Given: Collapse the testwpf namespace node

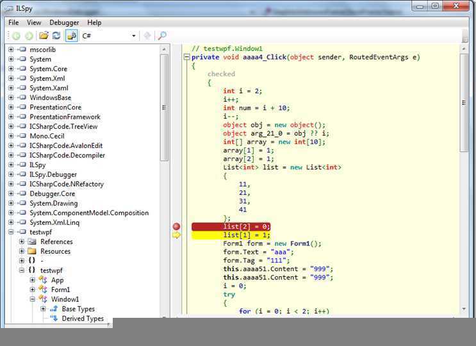Looking at the screenshot, I should (22, 270).
